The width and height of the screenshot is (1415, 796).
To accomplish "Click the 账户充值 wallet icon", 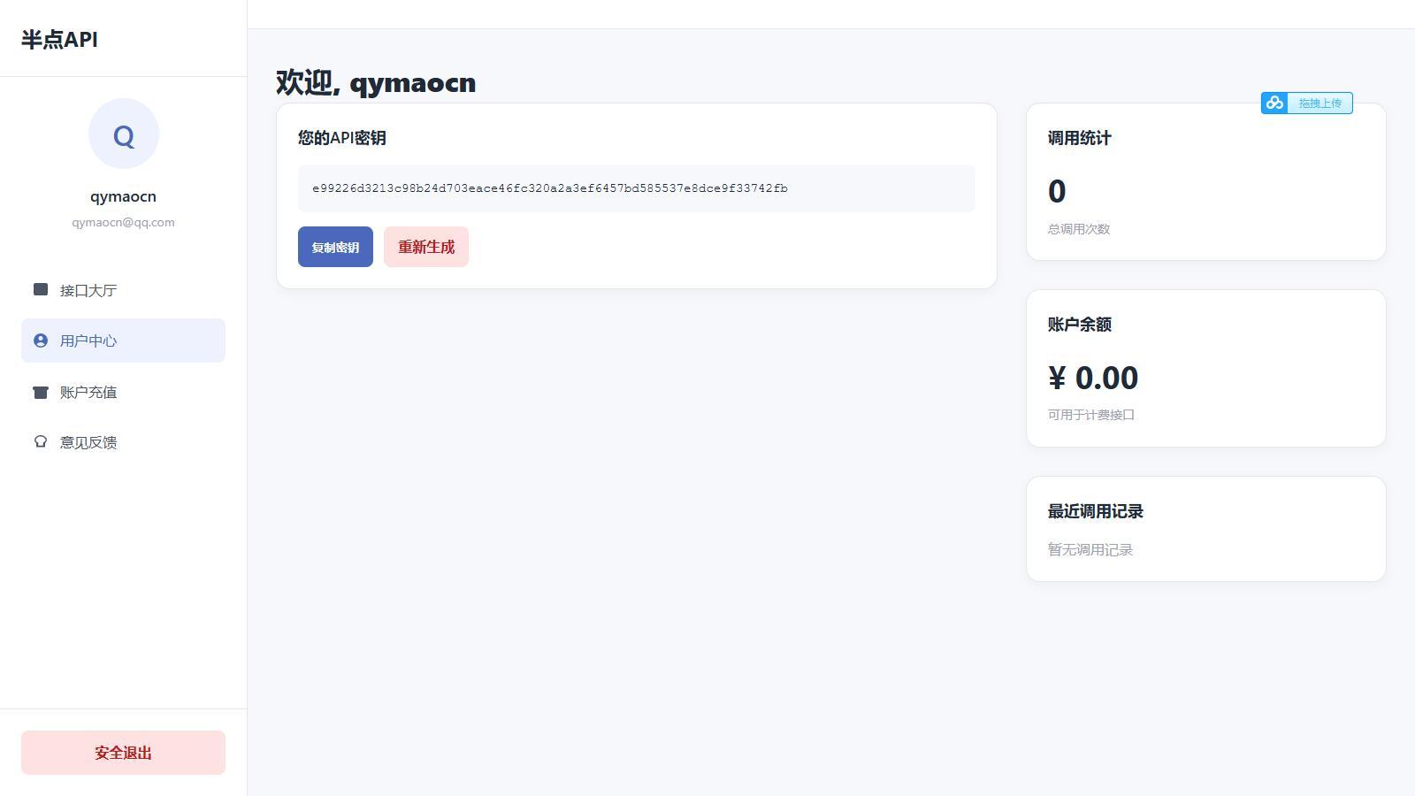I will [41, 392].
